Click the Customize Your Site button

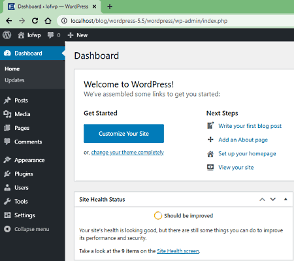123,134
